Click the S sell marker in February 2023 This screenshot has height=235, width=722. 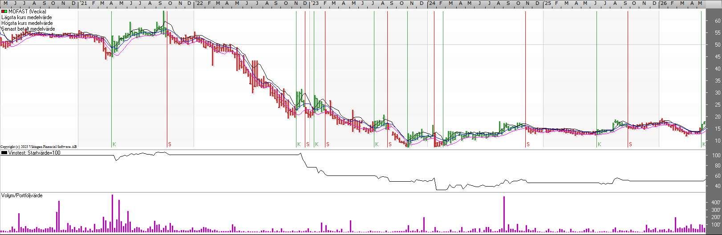[328, 144]
